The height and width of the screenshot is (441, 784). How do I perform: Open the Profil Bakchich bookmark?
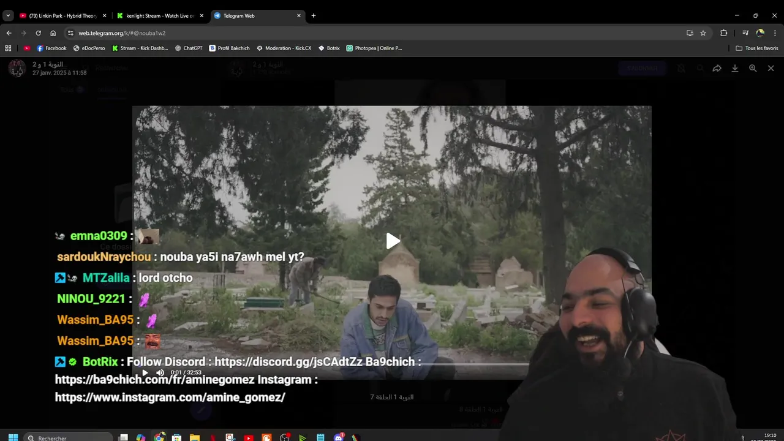tap(229, 48)
